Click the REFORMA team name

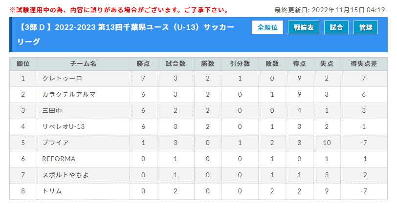point(59,159)
